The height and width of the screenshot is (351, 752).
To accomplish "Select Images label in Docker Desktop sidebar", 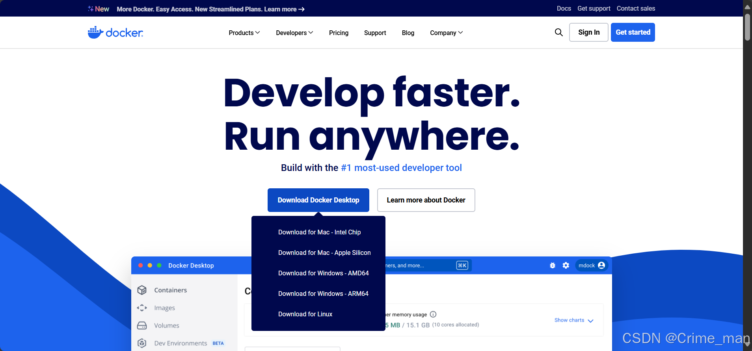I will (165, 308).
